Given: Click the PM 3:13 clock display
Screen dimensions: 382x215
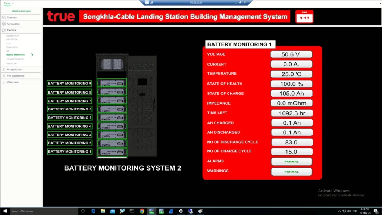Looking at the screenshot, I should pos(304,16).
